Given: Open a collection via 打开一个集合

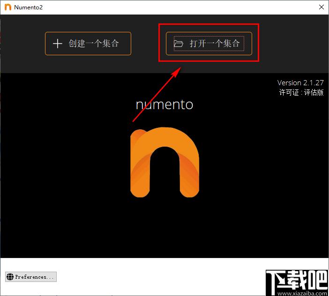Looking at the screenshot, I should coord(209,44).
